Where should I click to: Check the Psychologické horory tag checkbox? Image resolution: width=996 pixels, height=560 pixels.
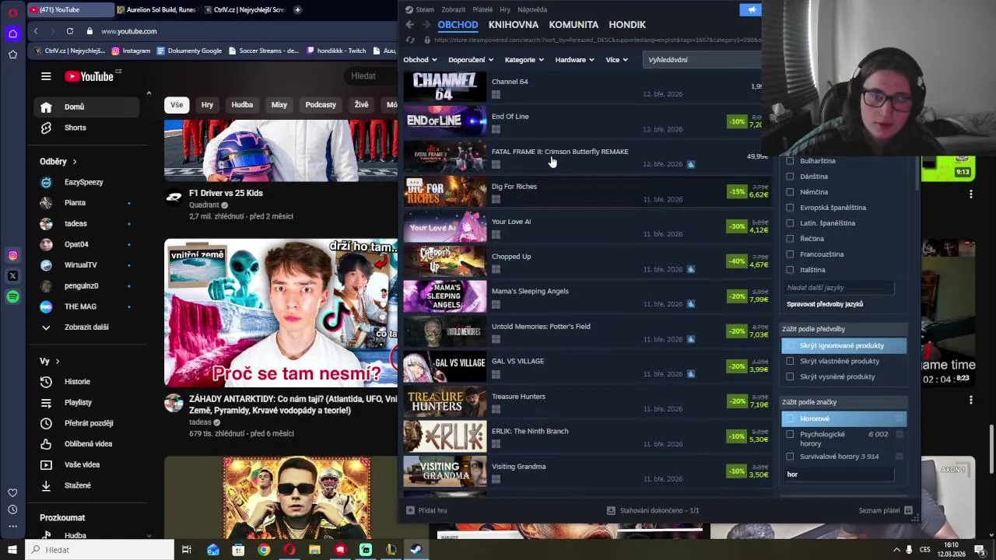pos(790,434)
